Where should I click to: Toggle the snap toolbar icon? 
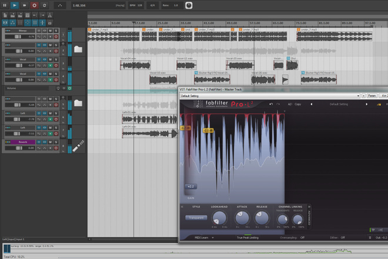tap(42, 23)
